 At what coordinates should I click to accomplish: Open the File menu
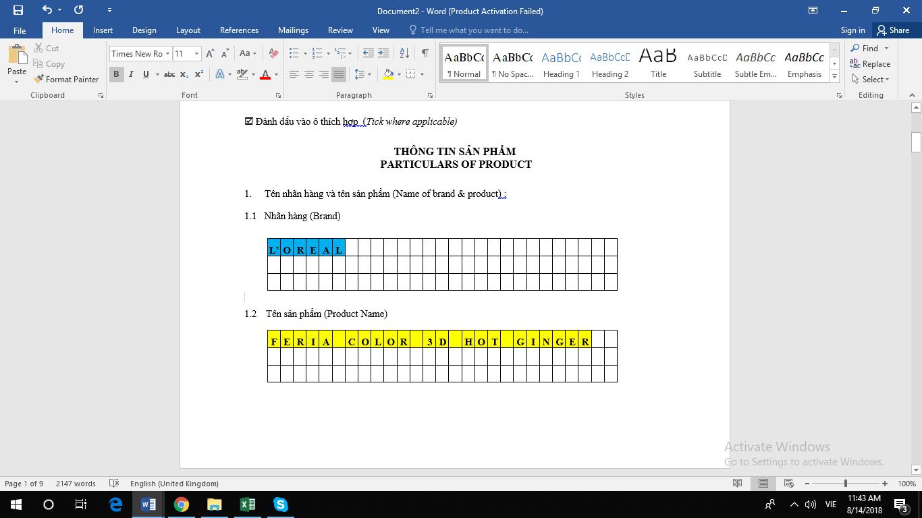point(20,30)
